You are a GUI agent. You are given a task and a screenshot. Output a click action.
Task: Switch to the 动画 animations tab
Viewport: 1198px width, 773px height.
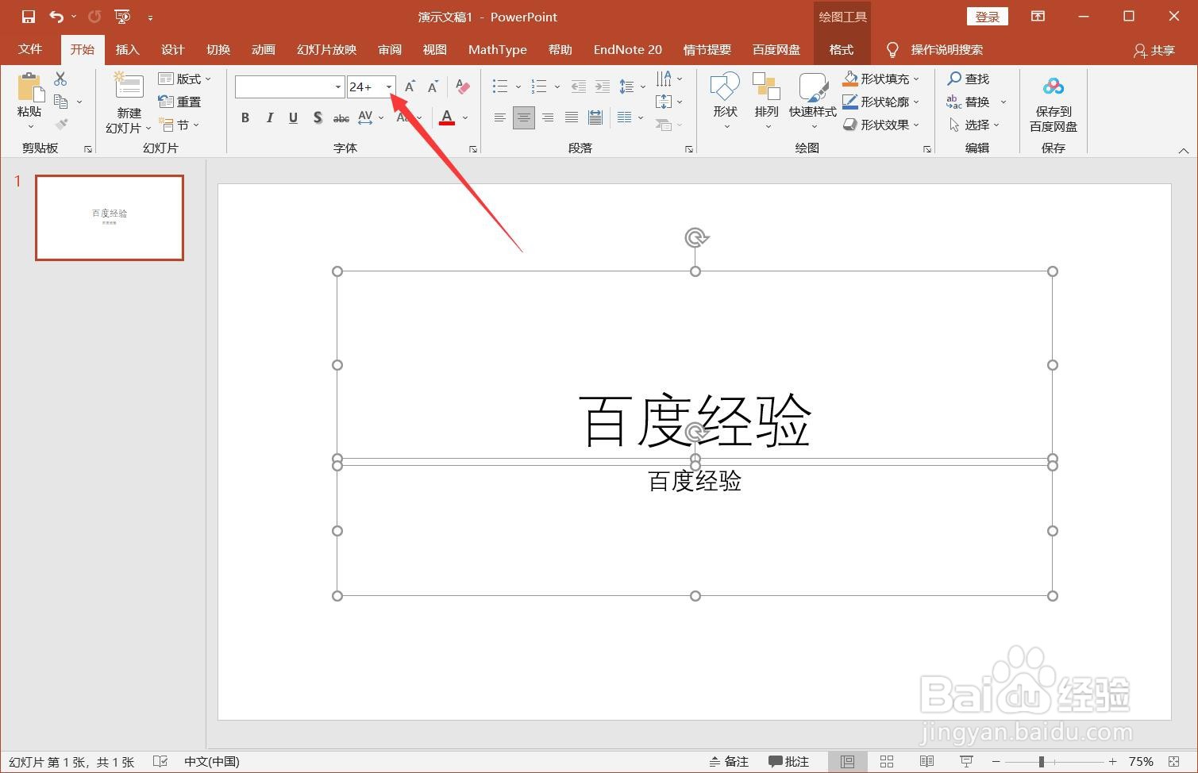pos(263,49)
